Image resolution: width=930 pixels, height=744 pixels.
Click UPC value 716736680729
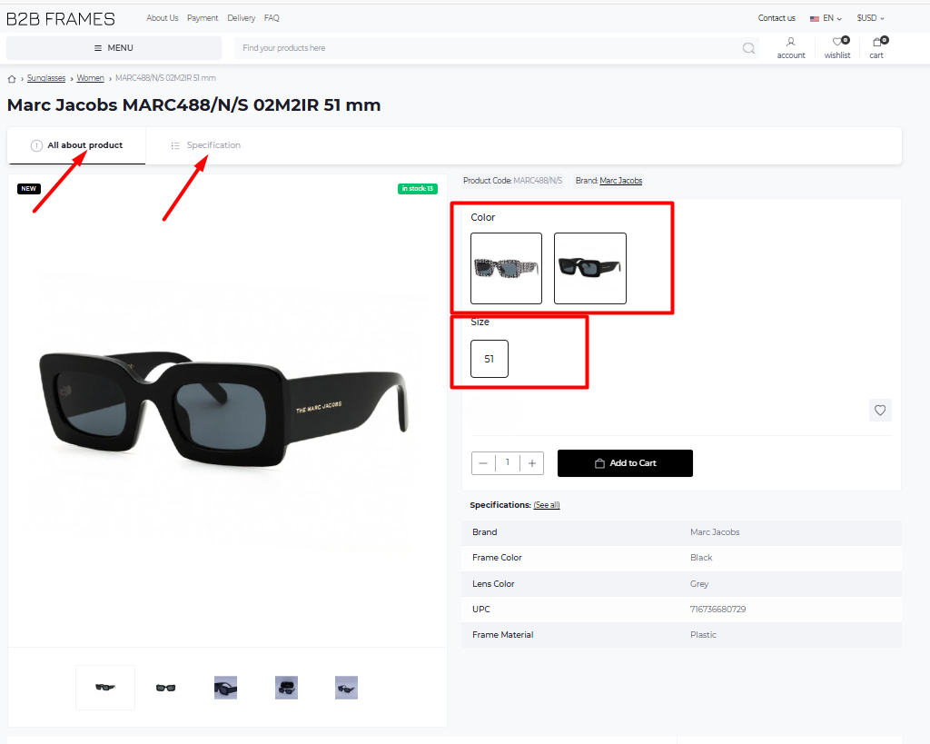point(717,610)
